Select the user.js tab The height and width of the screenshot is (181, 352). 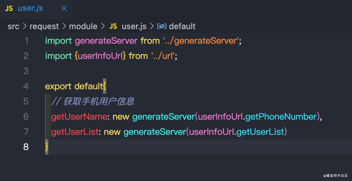click(x=30, y=9)
